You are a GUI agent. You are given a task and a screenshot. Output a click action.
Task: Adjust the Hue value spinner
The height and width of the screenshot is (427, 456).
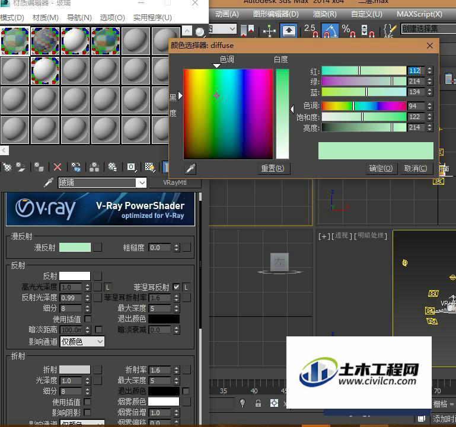coord(429,106)
